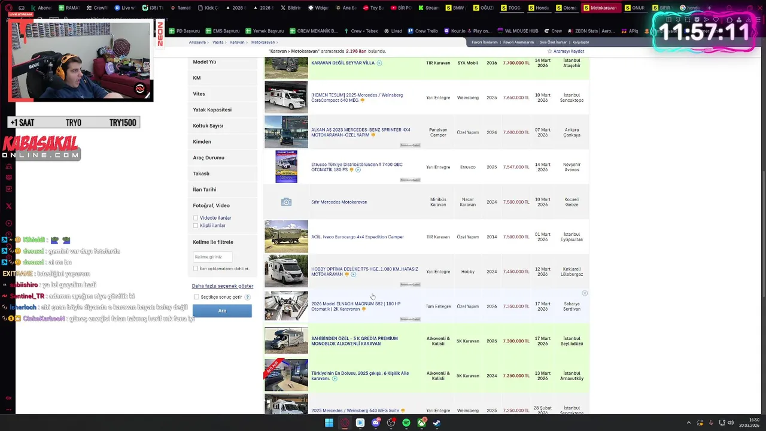
Task: Open the Size Özel İlanlar menu
Action: click(x=553, y=43)
